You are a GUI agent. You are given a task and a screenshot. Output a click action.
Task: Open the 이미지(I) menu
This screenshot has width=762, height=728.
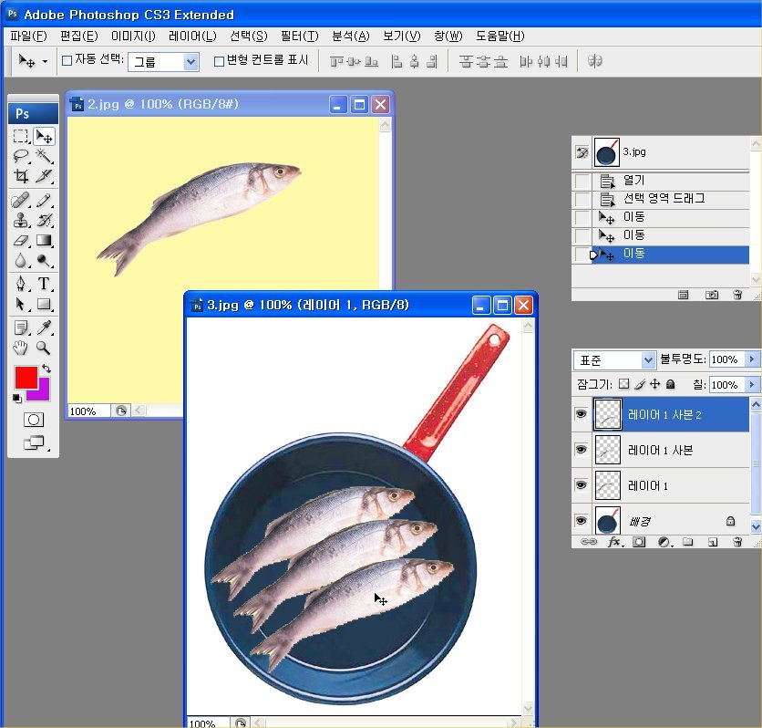point(133,36)
